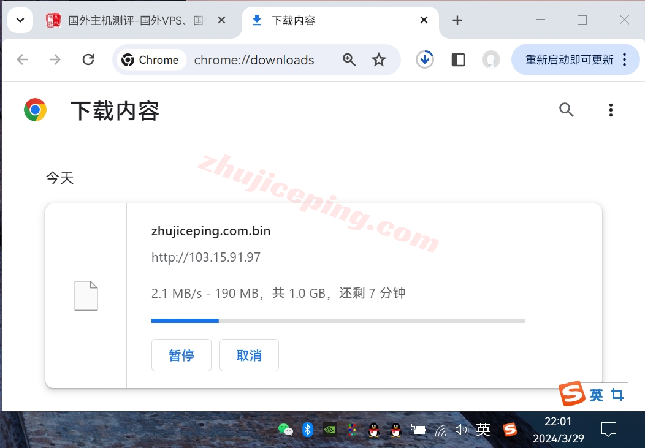Click file name zhujiceping.com.bin

[x=211, y=231]
